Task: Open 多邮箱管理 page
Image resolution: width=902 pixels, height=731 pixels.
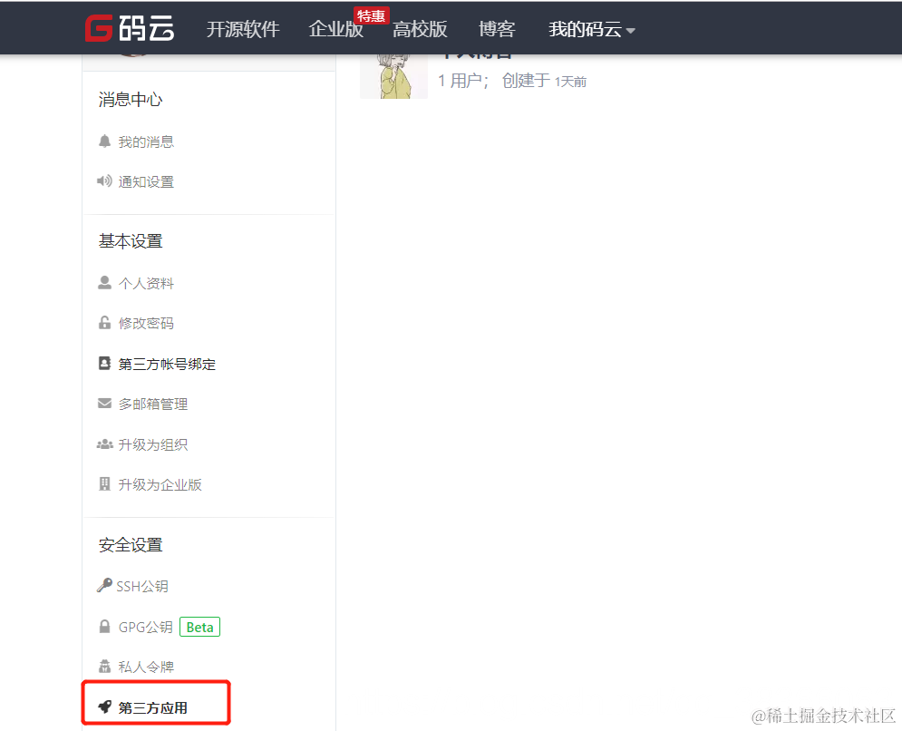Action: click(x=153, y=404)
